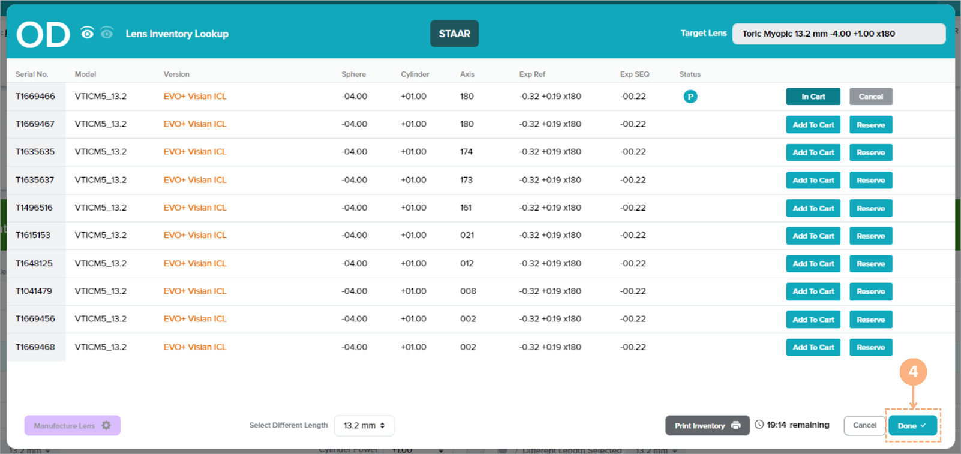Toggle the dimmed left eye icon
961x454 pixels.
point(107,33)
